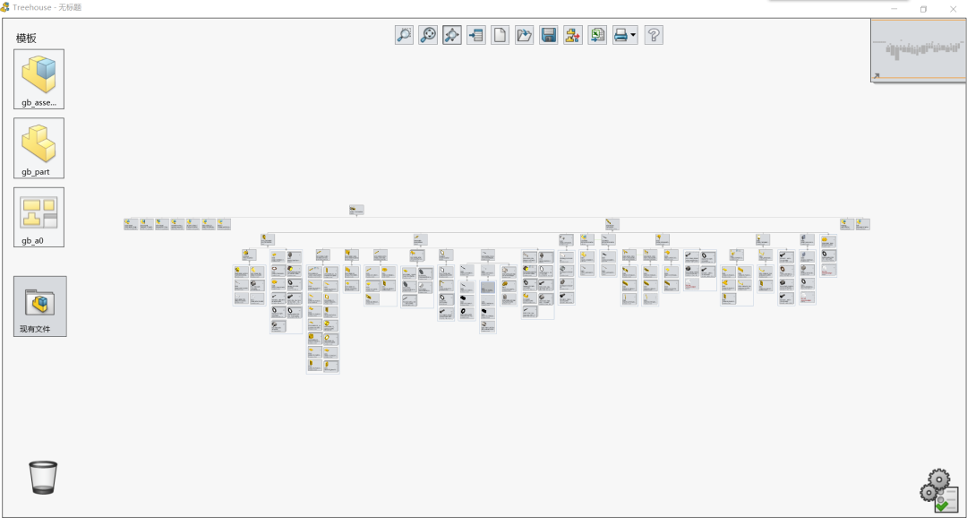This screenshot has width=967, height=518.
Task: Open Treehouse help
Action: [x=653, y=35]
